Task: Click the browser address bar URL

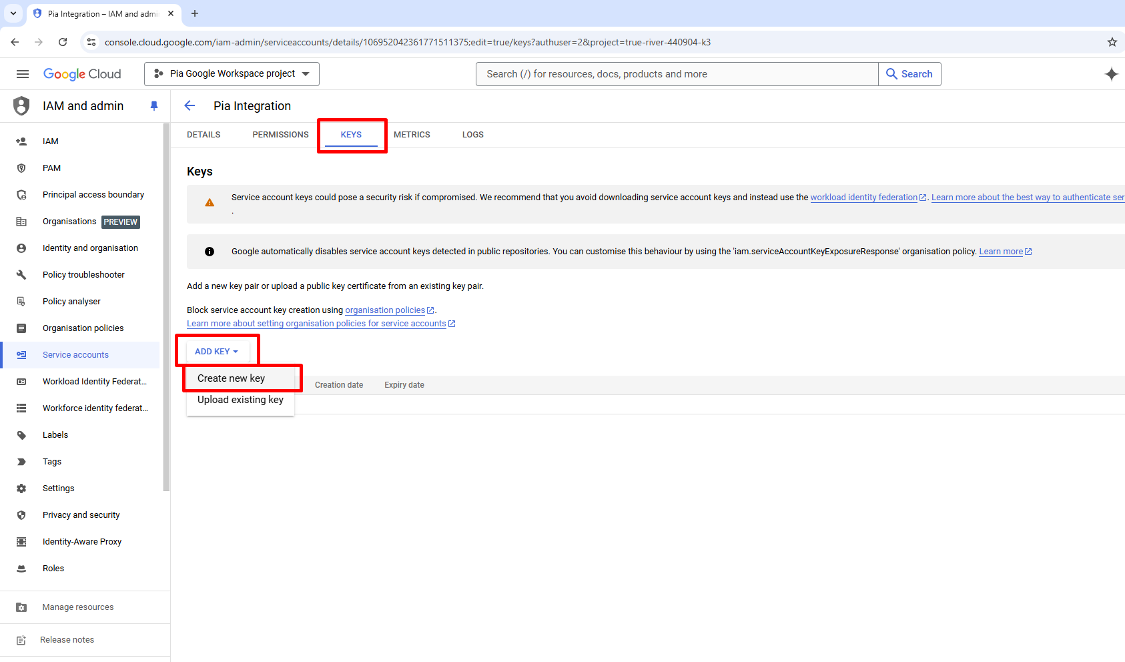Action: [408, 42]
